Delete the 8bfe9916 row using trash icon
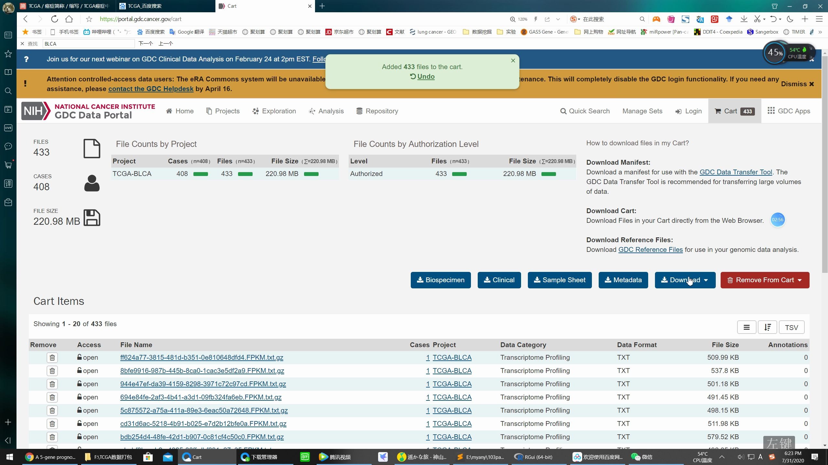 (x=52, y=371)
